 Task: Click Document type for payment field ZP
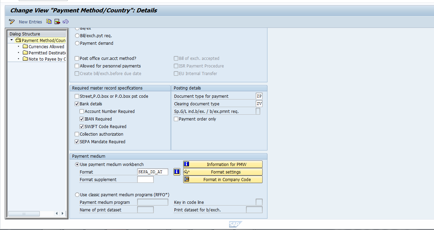click(259, 96)
